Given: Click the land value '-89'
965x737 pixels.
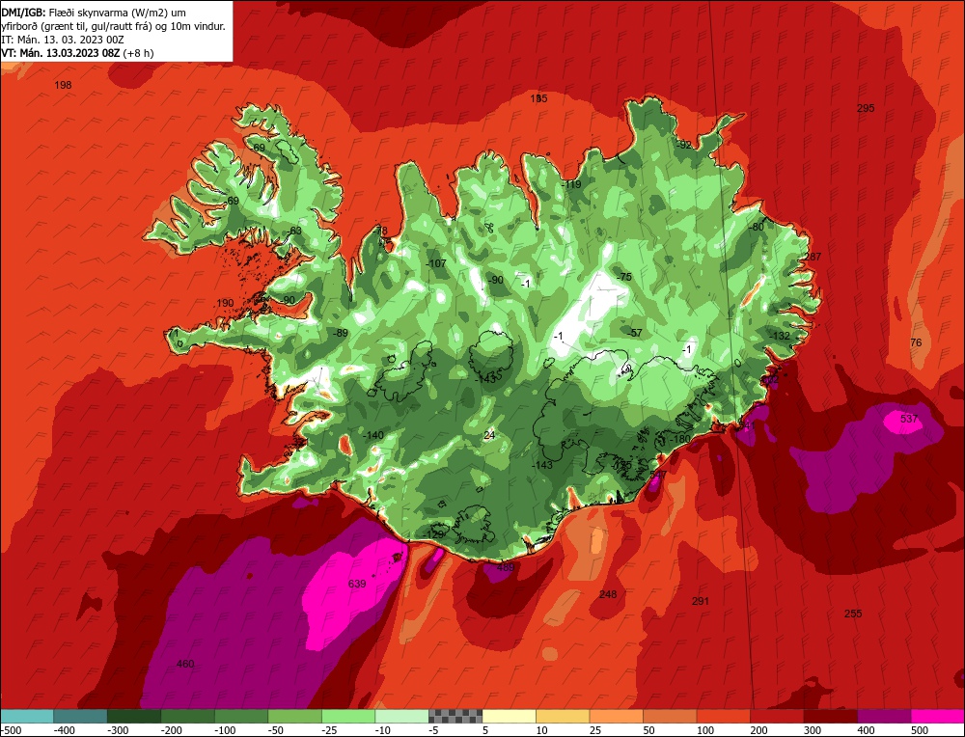Looking at the screenshot, I should pos(340,334).
